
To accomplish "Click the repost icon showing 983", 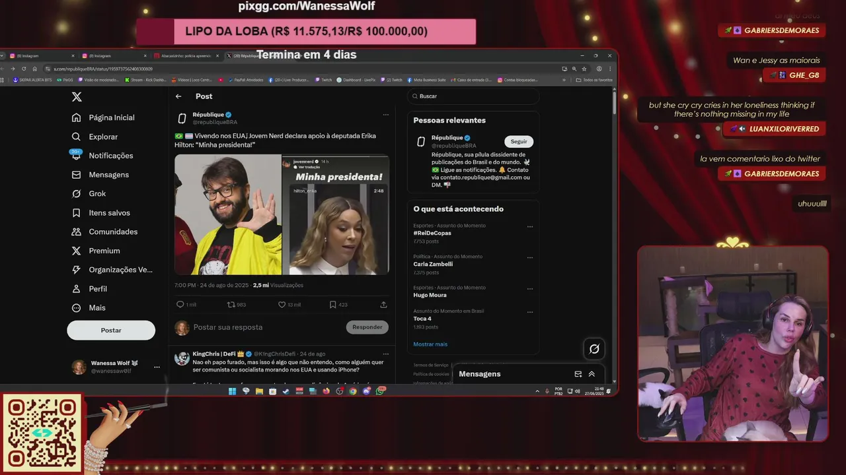I will click(x=231, y=305).
